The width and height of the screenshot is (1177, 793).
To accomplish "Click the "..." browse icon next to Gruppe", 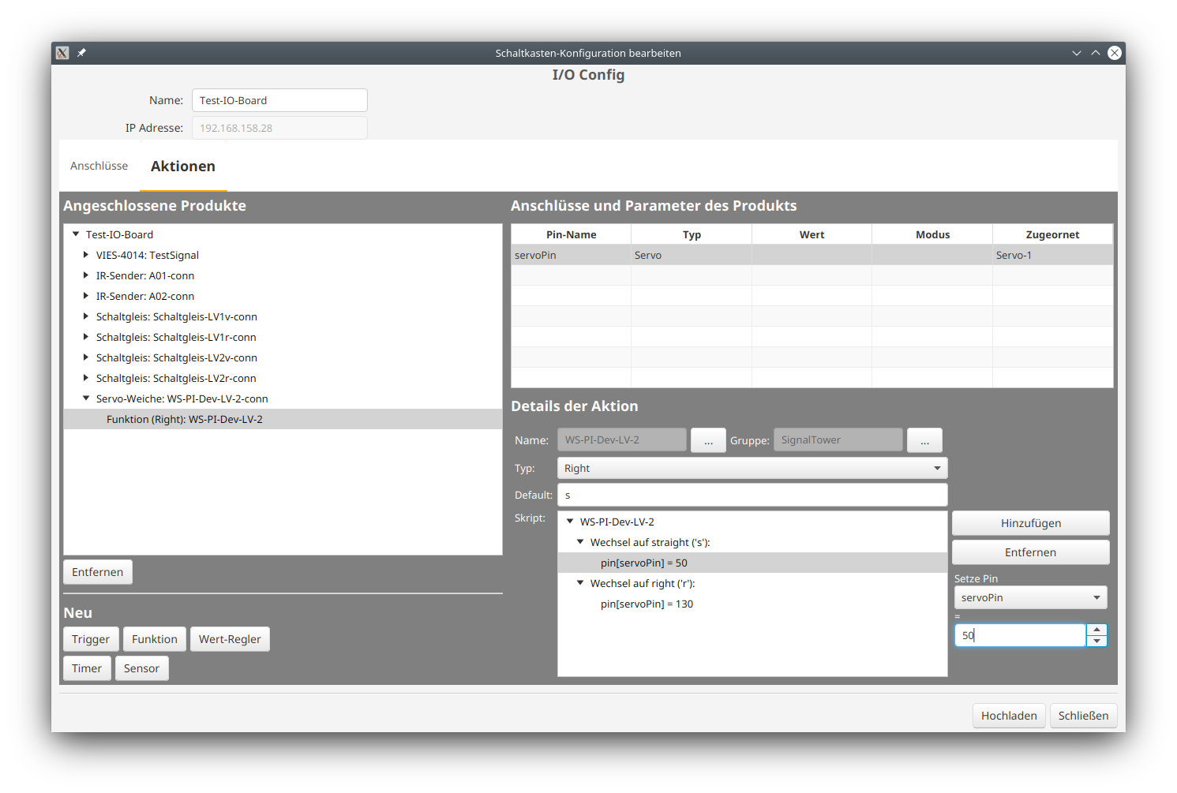I will 924,440.
